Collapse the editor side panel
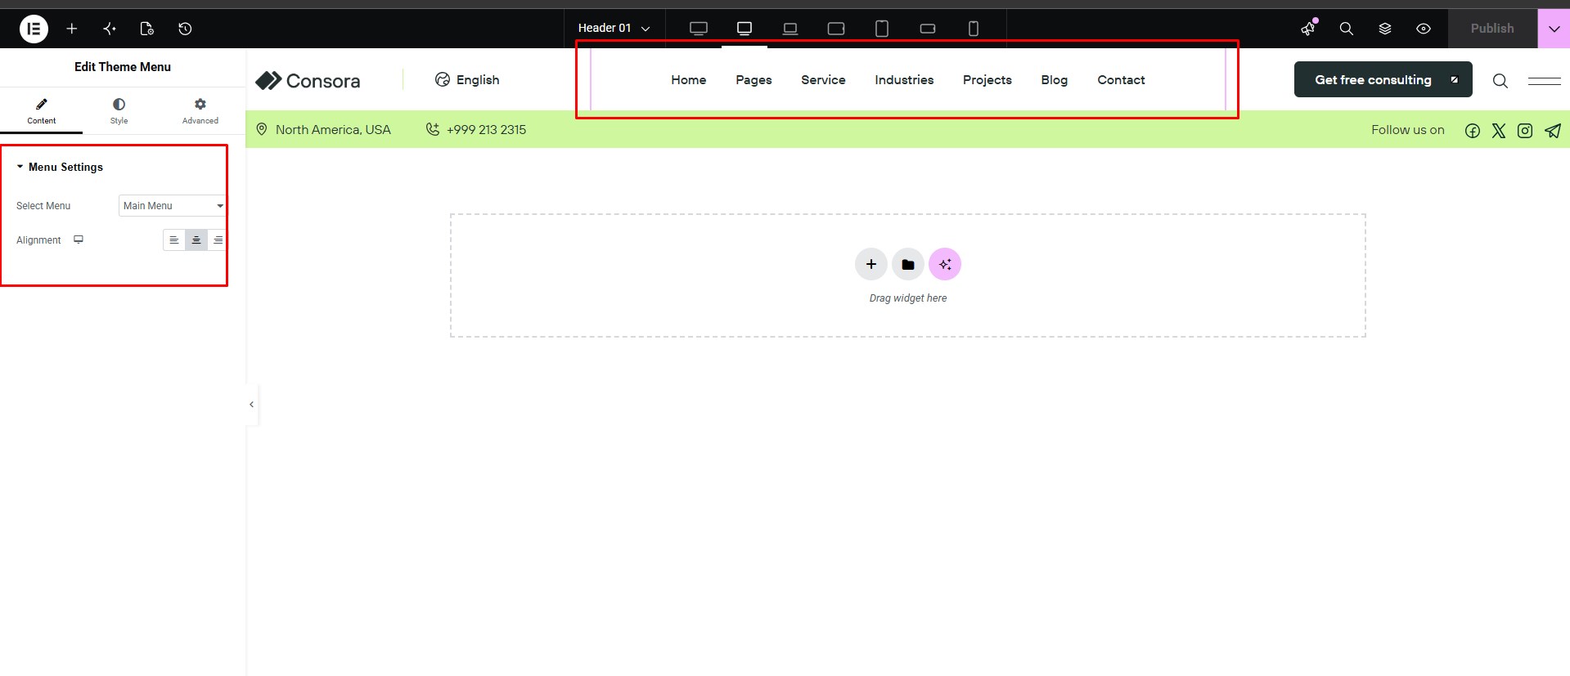This screenshot has height=676, width=1570. pyautogui.click(x=251, y=405)
